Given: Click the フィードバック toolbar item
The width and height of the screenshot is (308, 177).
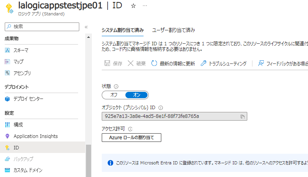Looking at the screenshot, I should point(283,63).
